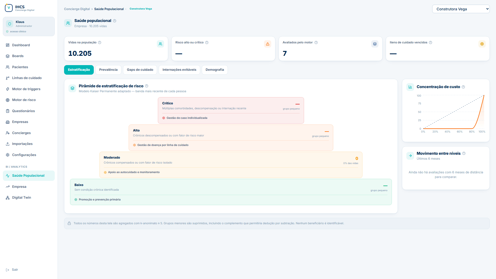The height and width of the screenshot is (279, 496).
Task: Open the Motor de risco target icon
Action: point(7,100)
